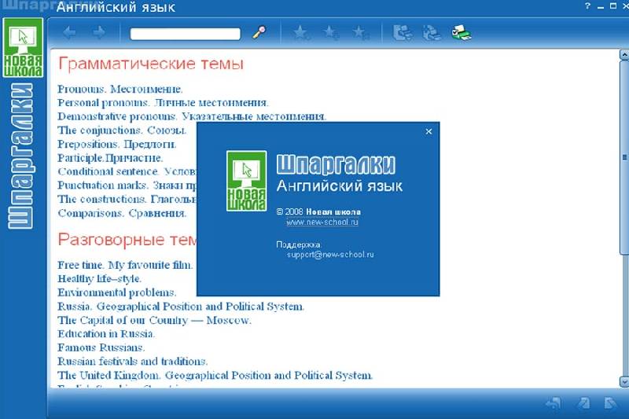This screenshot has height=419, width=629.
Task: Open topic Participle. Причастие.
Action: pyautogui.click(x=110, y=158)
